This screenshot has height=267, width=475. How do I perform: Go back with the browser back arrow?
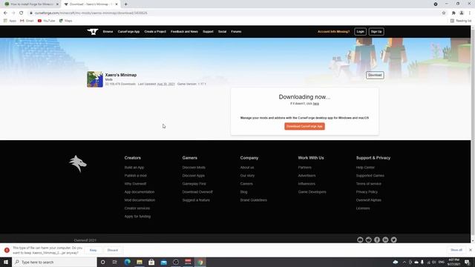tap(5, 13)
